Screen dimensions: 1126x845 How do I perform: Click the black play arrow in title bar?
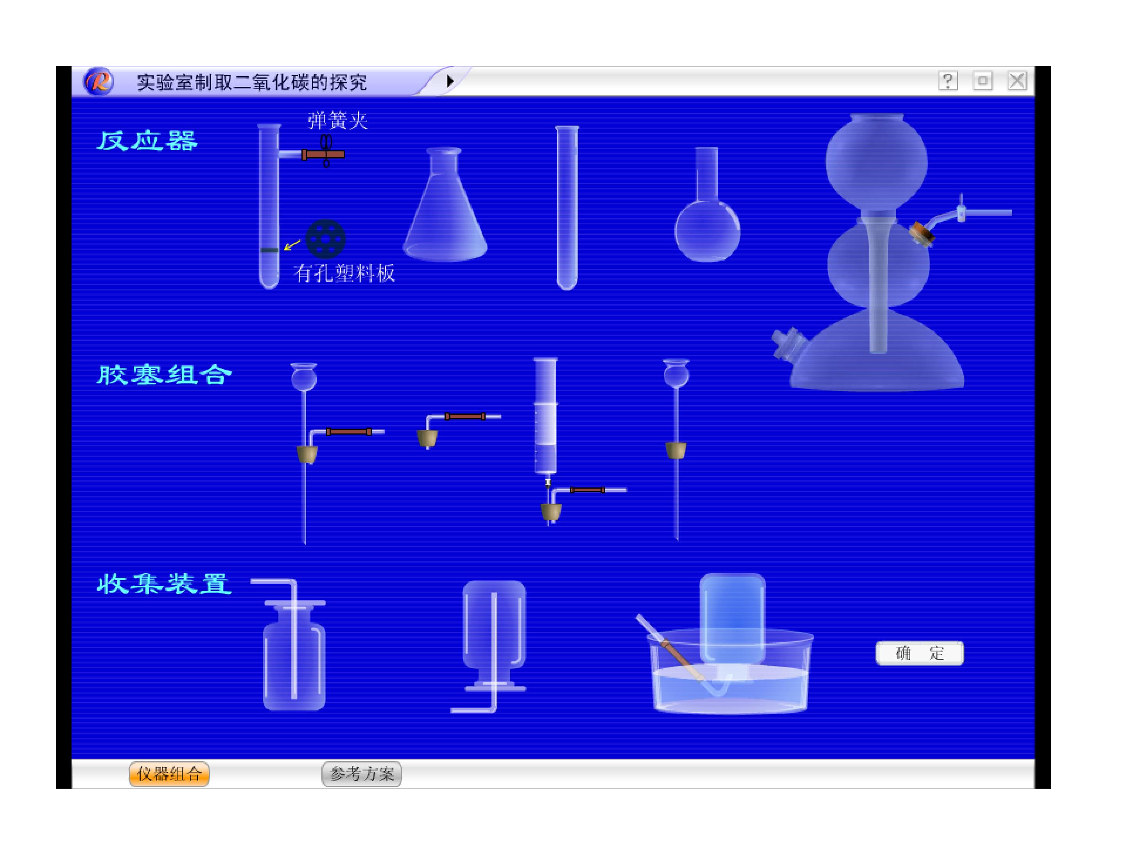pos(450,81)
